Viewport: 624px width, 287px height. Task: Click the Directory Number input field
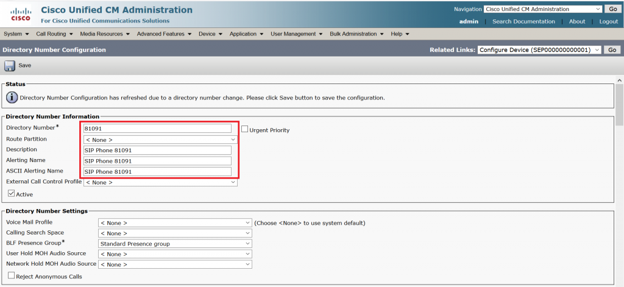(157, 129)
